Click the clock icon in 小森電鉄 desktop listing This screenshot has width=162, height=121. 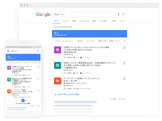65,73
